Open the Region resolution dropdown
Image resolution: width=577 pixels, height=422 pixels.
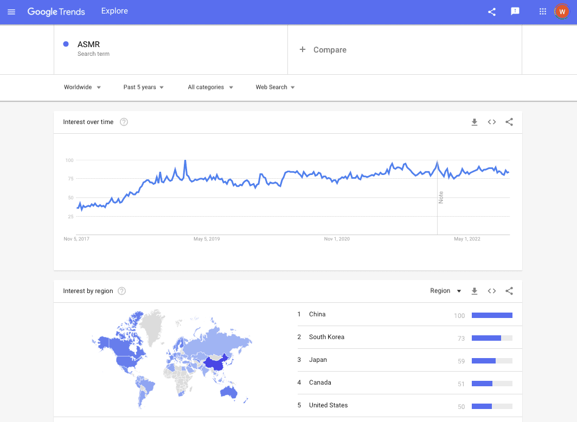coord(445,291)
